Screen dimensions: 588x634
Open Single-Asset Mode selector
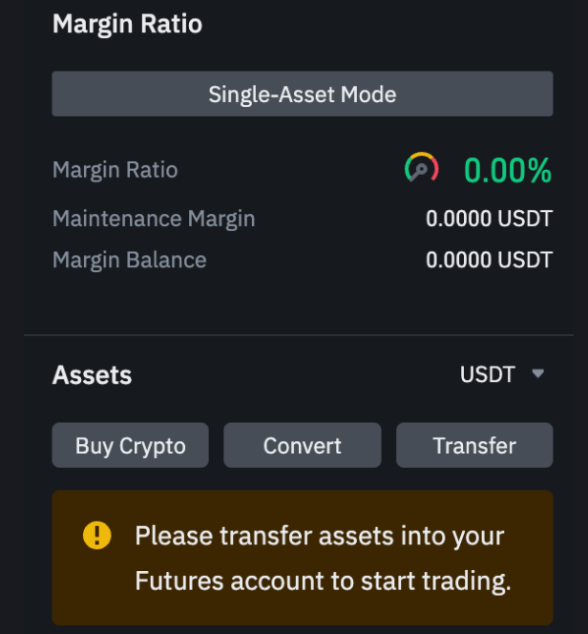303,94
